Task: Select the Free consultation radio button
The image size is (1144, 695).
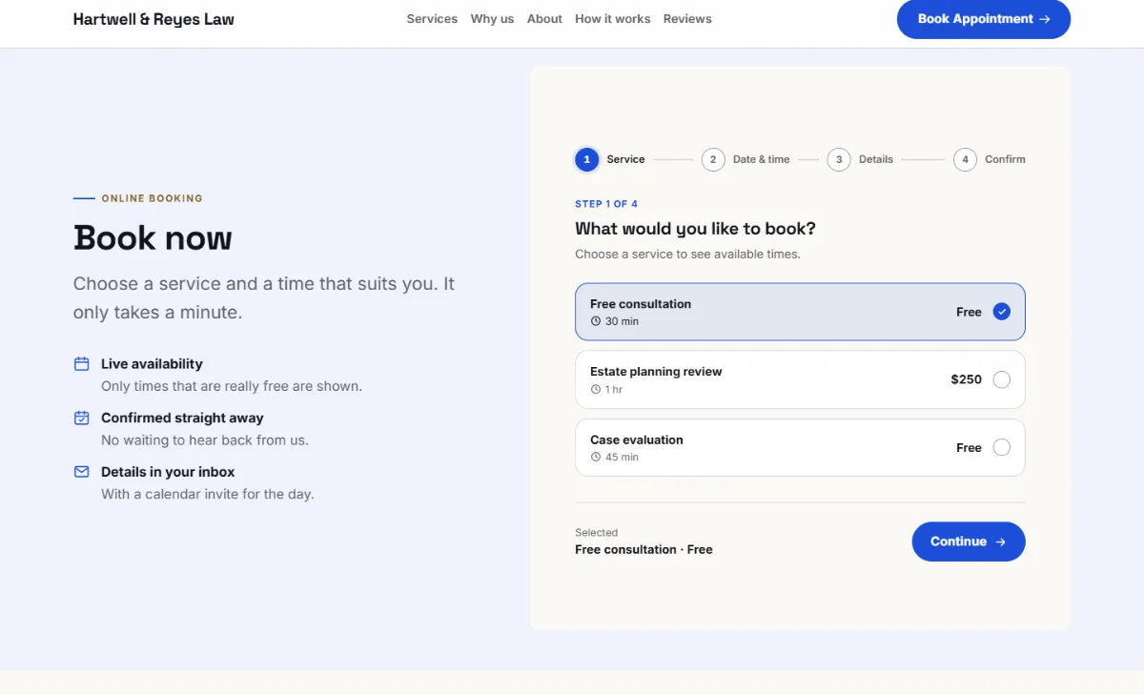Action: [1001, 312]
